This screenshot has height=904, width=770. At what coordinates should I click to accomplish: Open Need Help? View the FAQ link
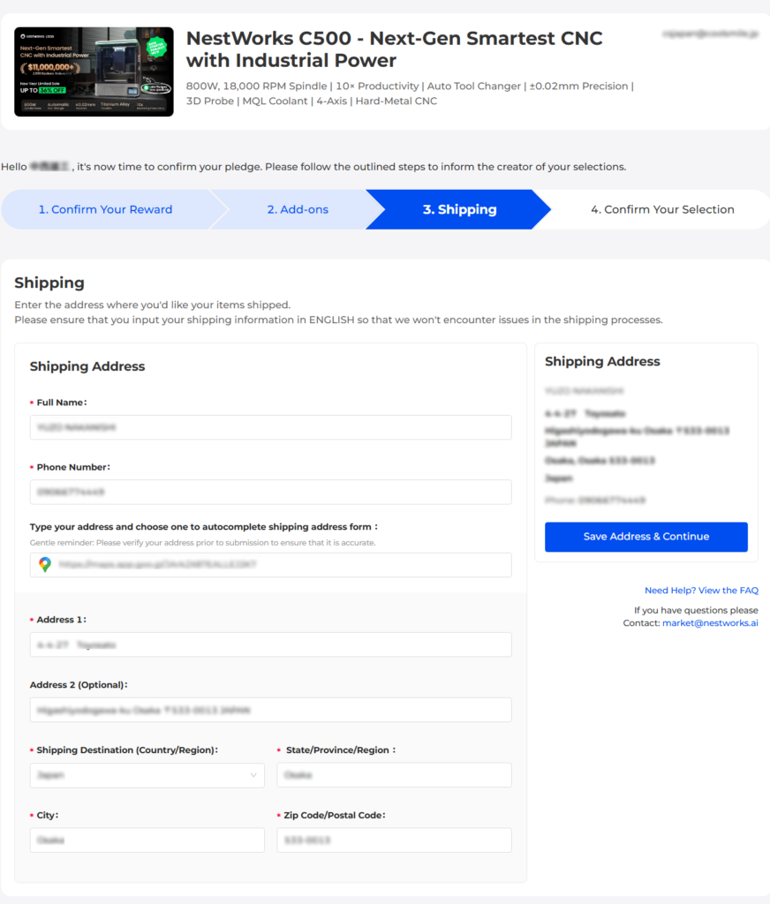click(x=701, y=591)
